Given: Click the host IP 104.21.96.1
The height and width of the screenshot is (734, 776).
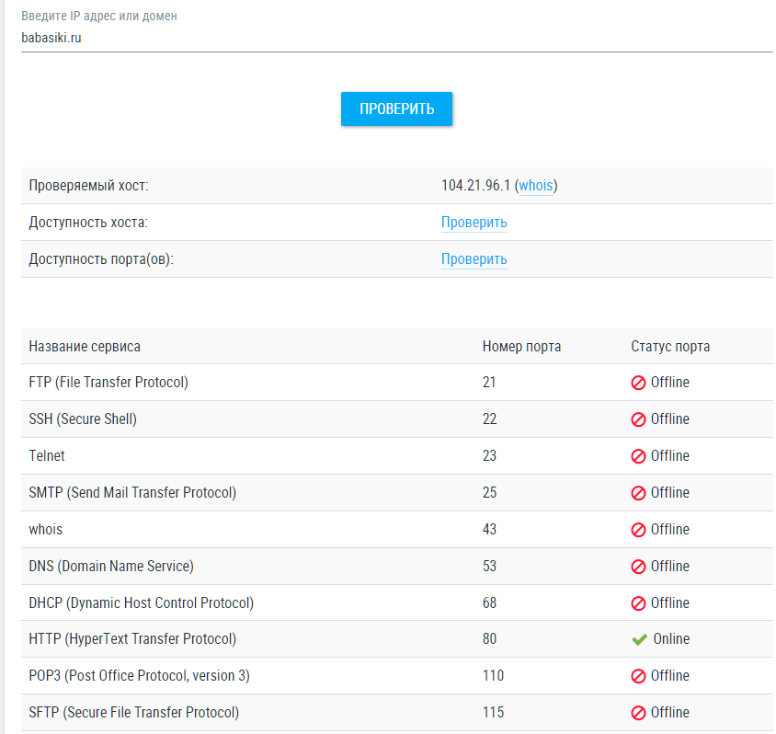Looking at the screenshot, I should coord(475,186).
